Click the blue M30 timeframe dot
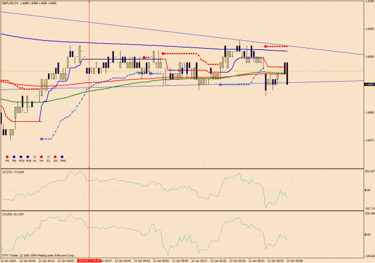 (28, 157)
